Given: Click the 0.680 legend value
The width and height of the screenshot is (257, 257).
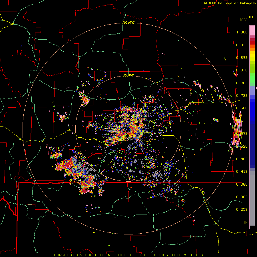Looking at the screenshot, I should (242, 108).
